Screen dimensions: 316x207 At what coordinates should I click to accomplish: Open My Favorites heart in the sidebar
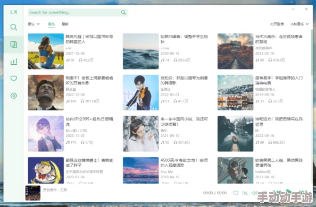pos(13,79)
